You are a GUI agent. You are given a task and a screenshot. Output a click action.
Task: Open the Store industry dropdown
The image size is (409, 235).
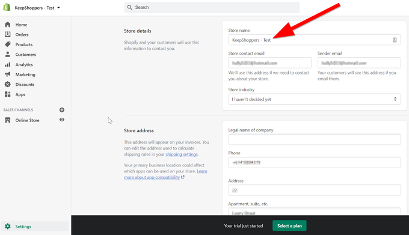(x=315, y=99)
